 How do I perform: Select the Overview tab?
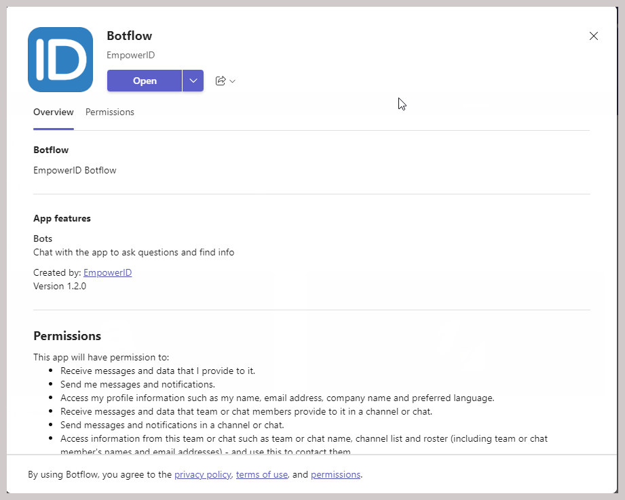coord(53,112)
